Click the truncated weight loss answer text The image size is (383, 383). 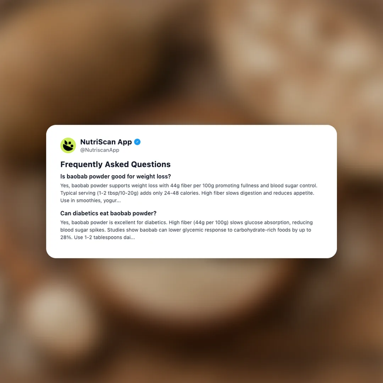click(x=189, y=193)
